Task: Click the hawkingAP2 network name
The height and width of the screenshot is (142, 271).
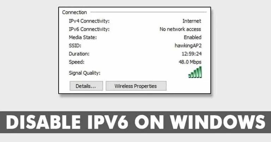Action: coord(188,45)
